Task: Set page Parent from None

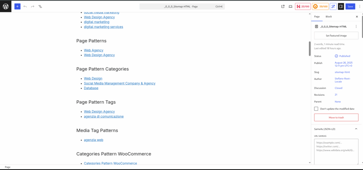Action: click(338, 102)
